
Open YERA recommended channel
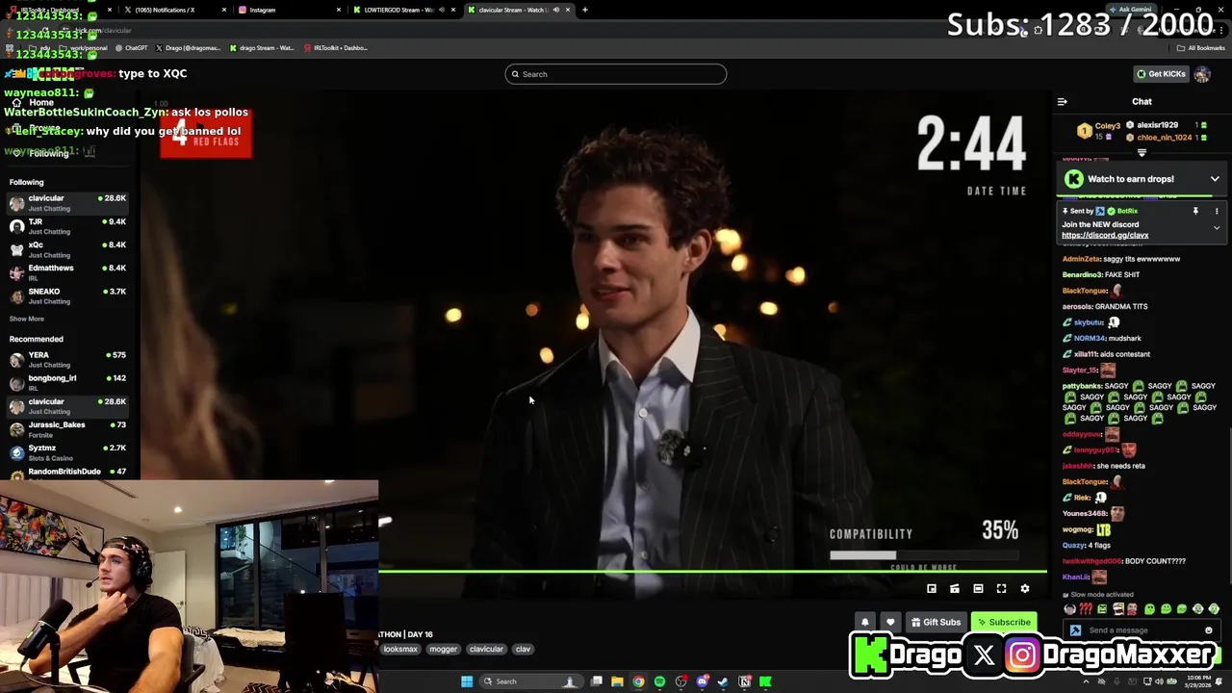tap(67, 359)
